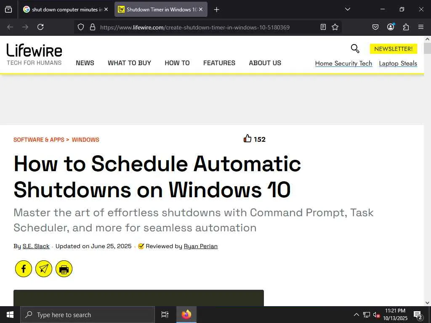Open Lifewire site search magnifier

pos(355,49)
